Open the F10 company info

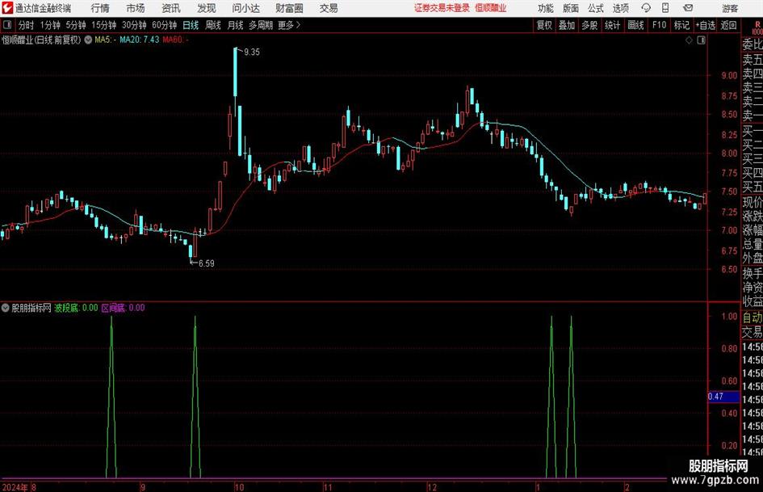(x=660, y=25)
